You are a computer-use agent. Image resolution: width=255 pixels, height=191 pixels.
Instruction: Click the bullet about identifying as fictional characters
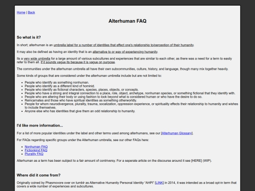82,90
